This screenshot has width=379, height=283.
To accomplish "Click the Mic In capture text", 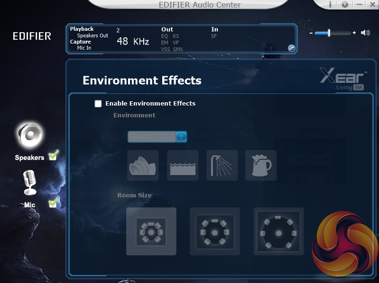I will [x=84, y=48].
